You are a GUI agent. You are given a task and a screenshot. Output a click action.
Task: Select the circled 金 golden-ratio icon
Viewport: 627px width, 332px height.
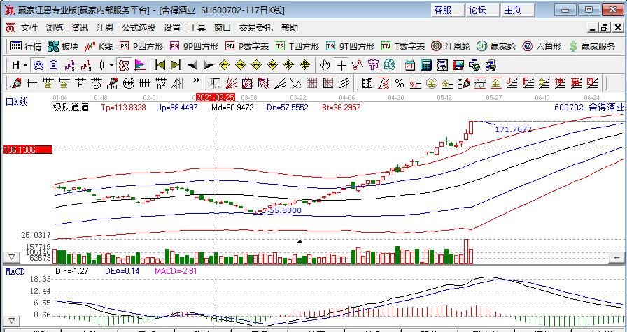[x=432, y=83]
